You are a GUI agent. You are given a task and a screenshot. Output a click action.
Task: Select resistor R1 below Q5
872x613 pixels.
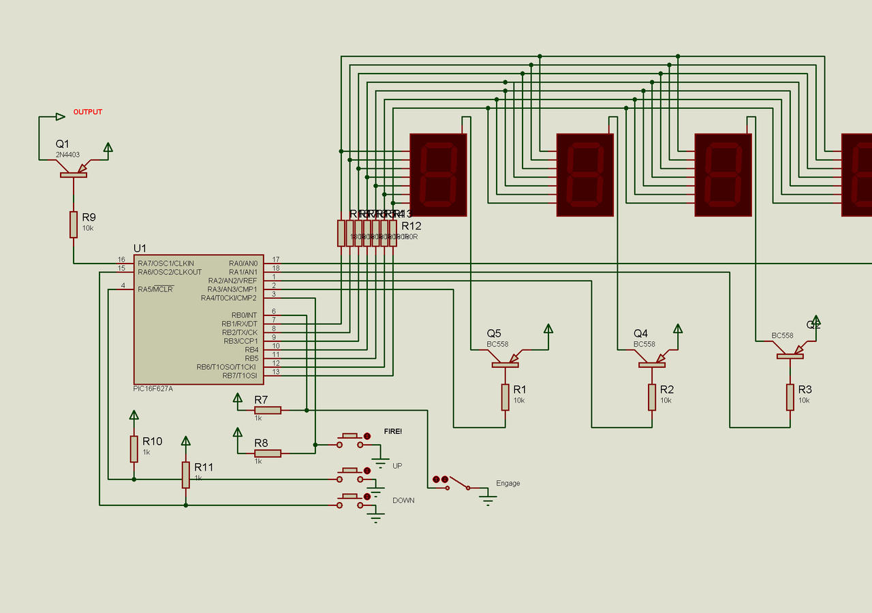pyautogui.click(x=505, y=397)
